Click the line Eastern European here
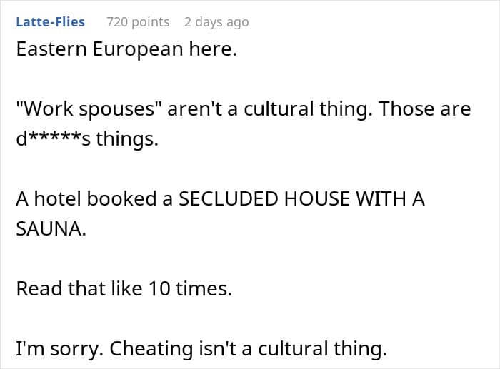The width and height of the screenshot is (500, 369). [x=126, y=49]
